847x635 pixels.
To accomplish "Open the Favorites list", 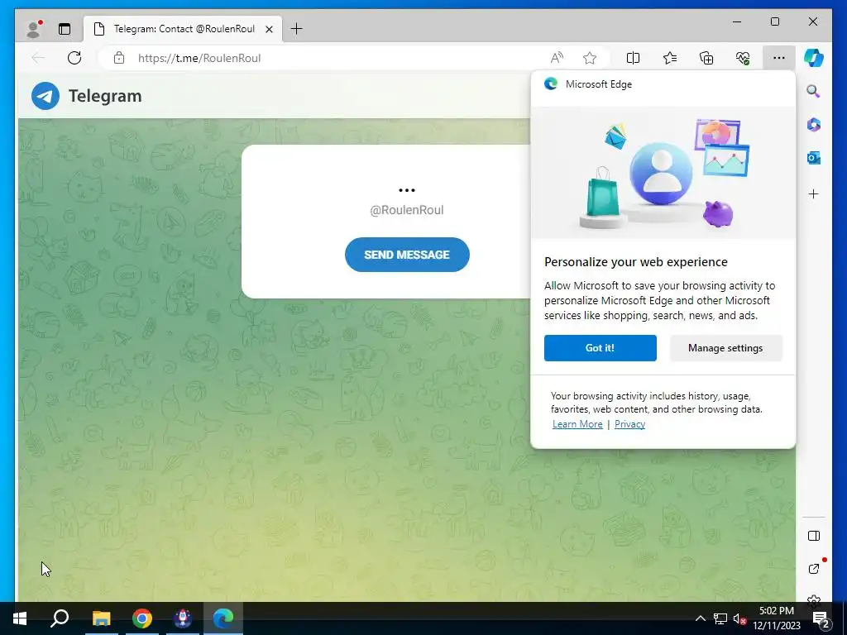I will (670, 58).
